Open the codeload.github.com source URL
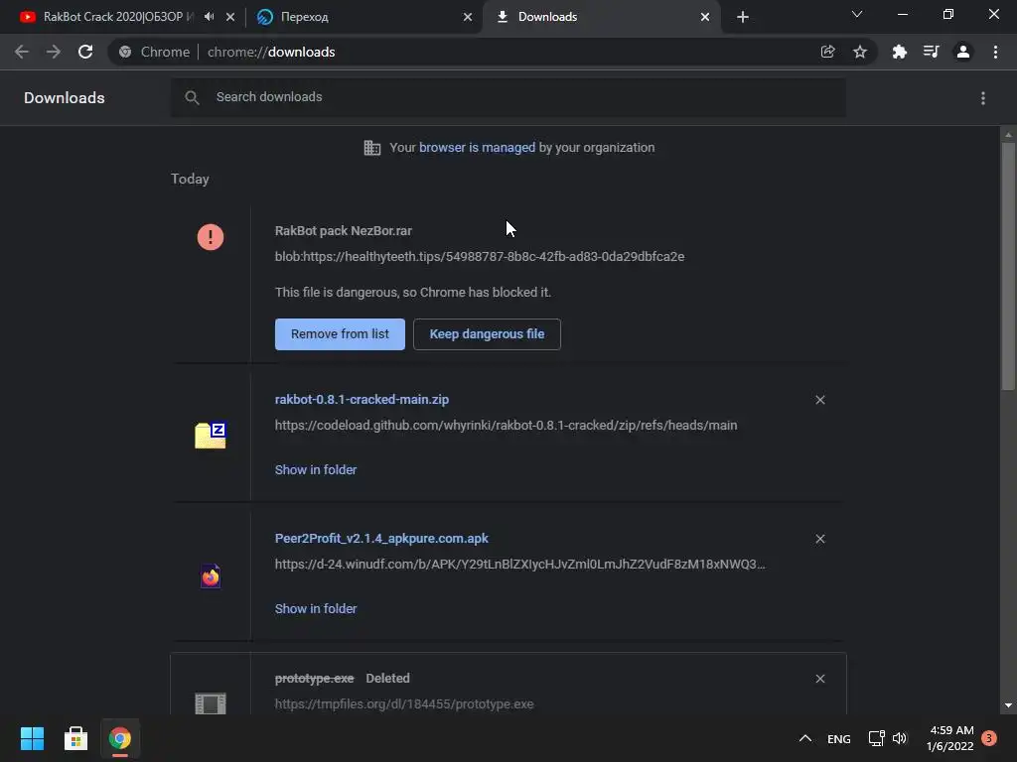1017x762 pixels. [506, 426]
